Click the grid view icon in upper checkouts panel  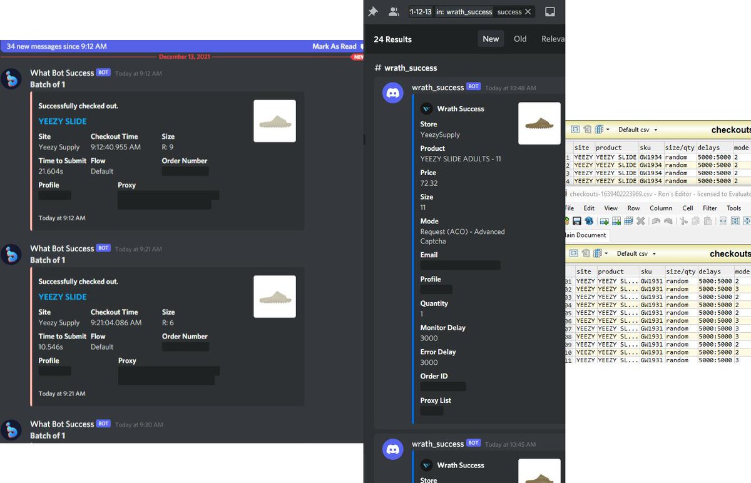pos(599,130)
